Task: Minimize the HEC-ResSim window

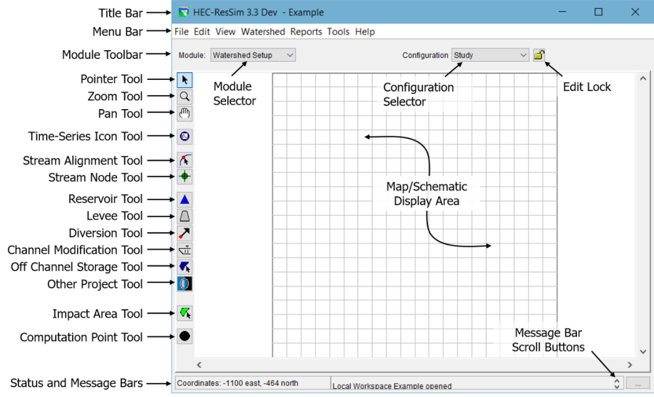Action: [562, 12]
